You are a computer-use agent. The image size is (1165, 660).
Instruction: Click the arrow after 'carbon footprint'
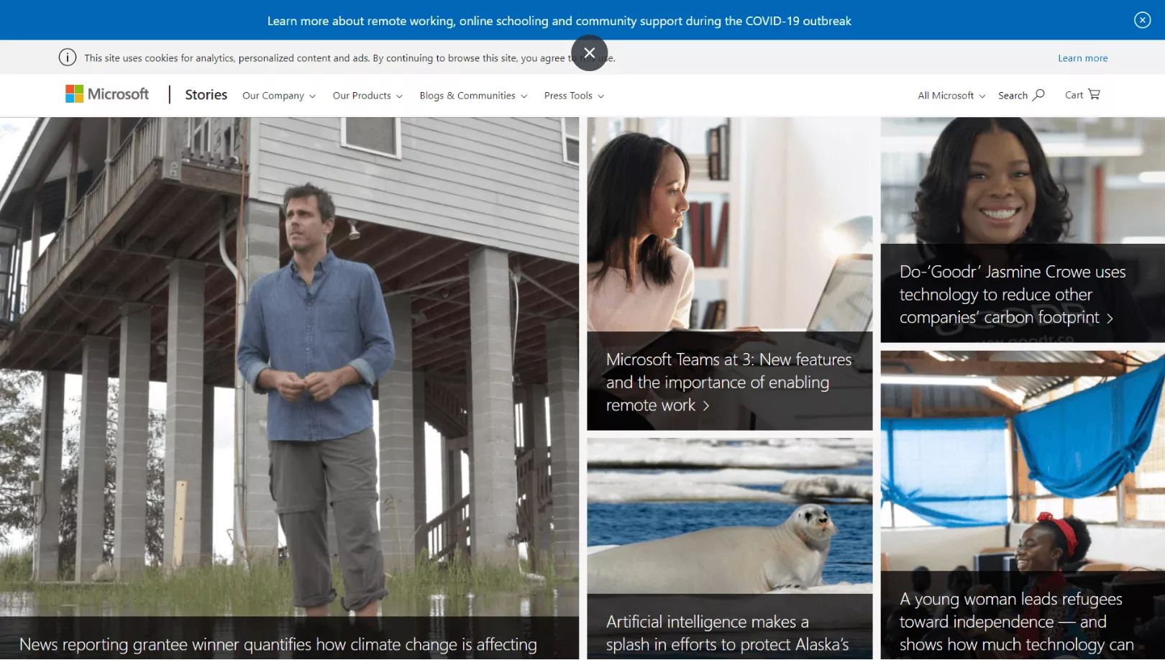(x=1110, y=318)
